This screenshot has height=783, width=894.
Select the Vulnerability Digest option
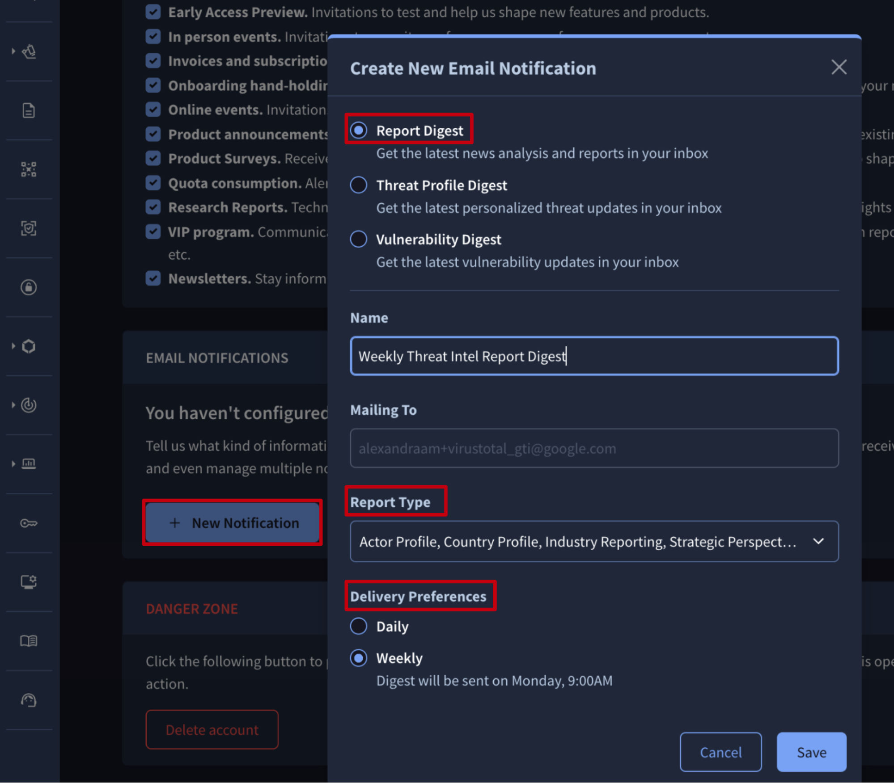(359, 240)
